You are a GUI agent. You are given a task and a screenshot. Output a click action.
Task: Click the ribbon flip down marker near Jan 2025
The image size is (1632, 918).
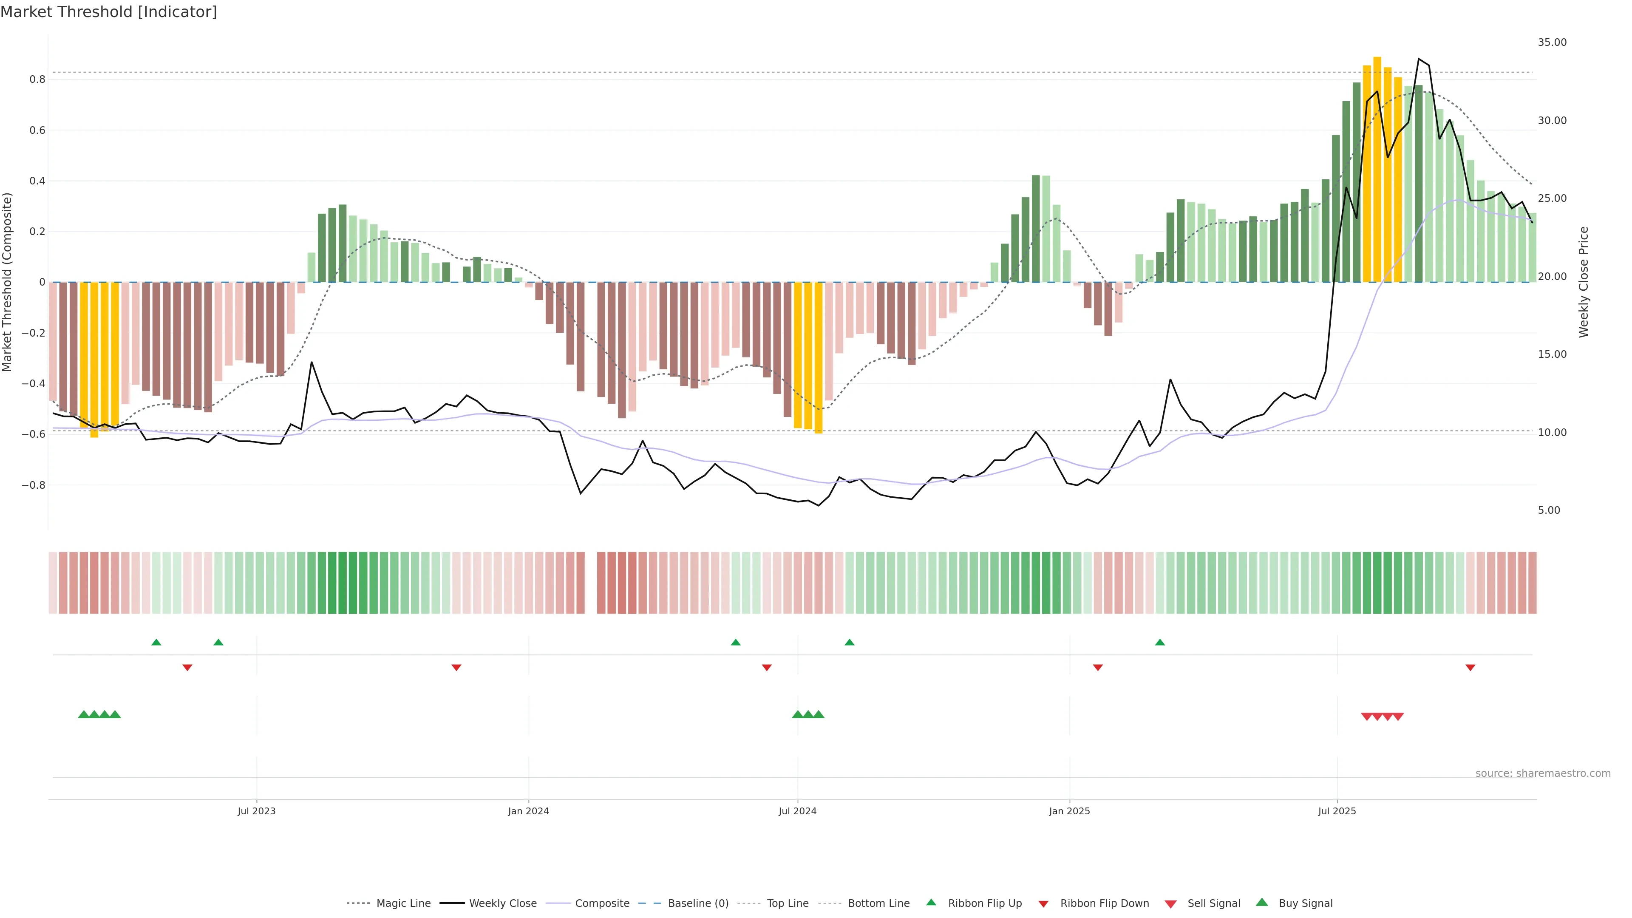[1098, 668]
